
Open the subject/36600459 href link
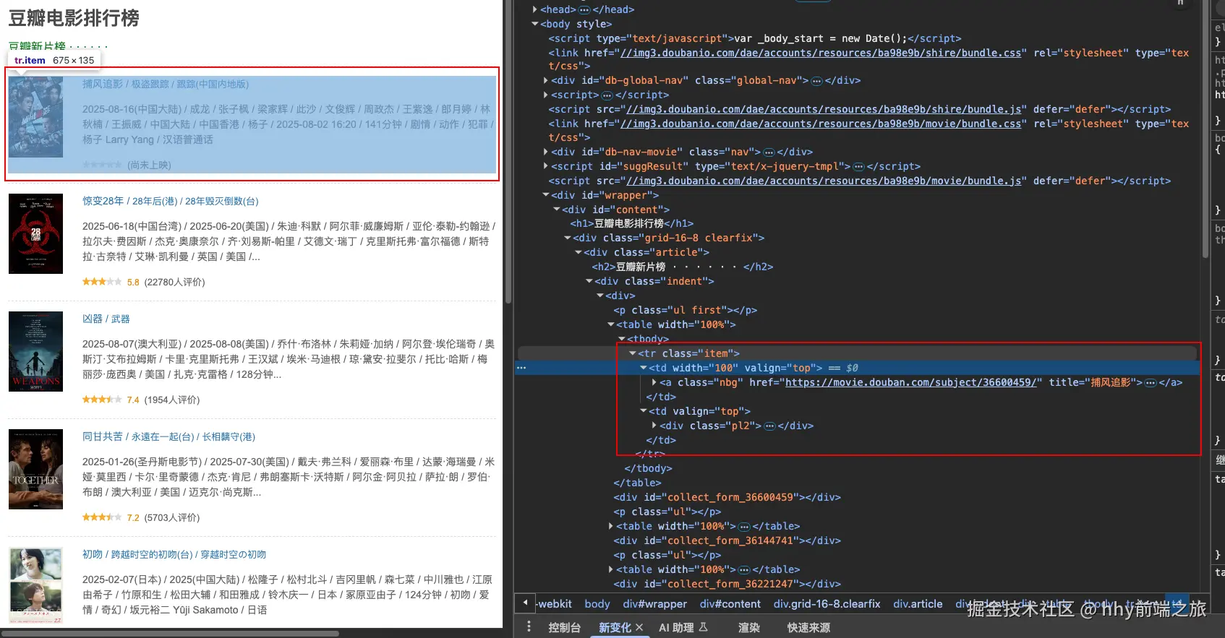(x=911, y=382)
